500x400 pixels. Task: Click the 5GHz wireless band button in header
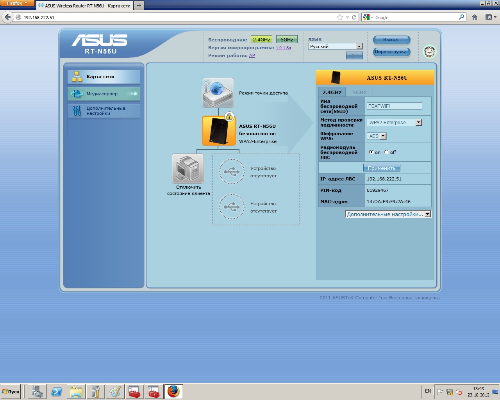287,39
